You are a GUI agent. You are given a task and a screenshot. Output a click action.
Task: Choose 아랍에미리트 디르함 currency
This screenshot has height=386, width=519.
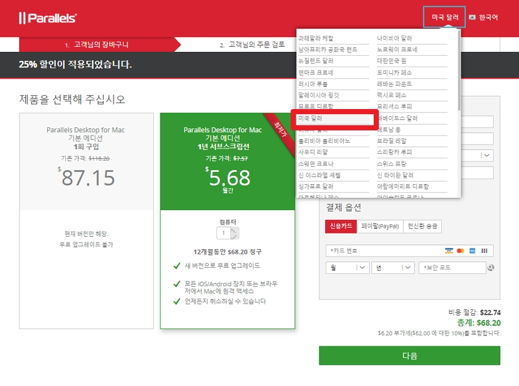click(412, 186)
